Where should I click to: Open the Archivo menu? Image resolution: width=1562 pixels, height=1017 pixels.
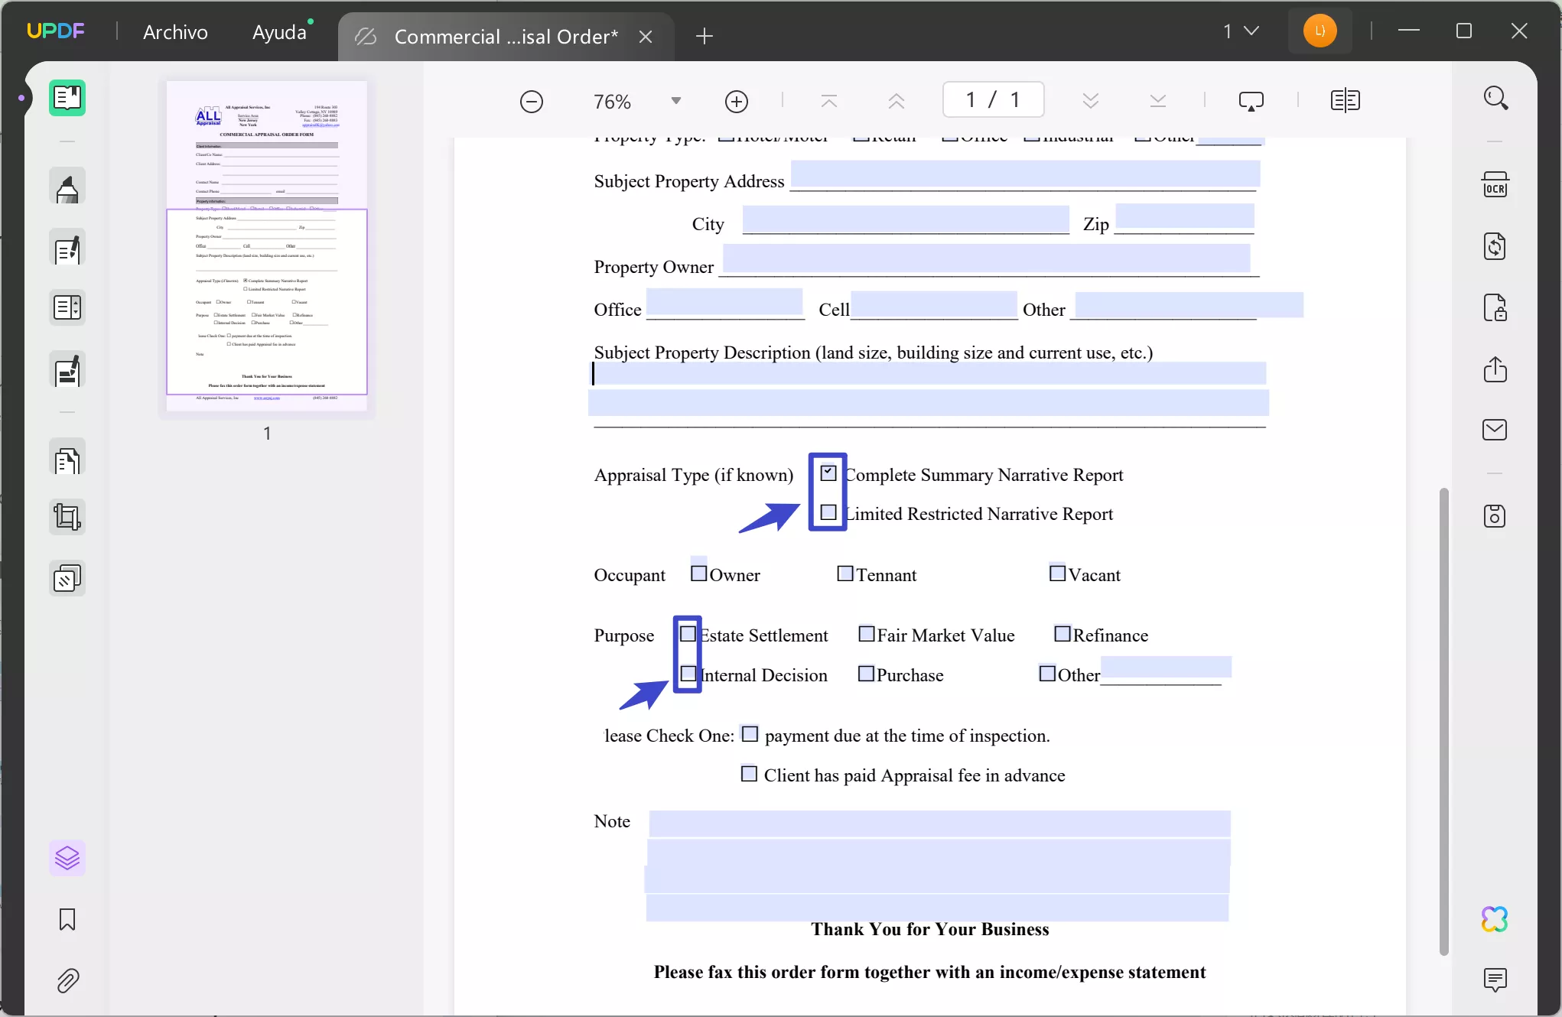[x=175, y=32]
